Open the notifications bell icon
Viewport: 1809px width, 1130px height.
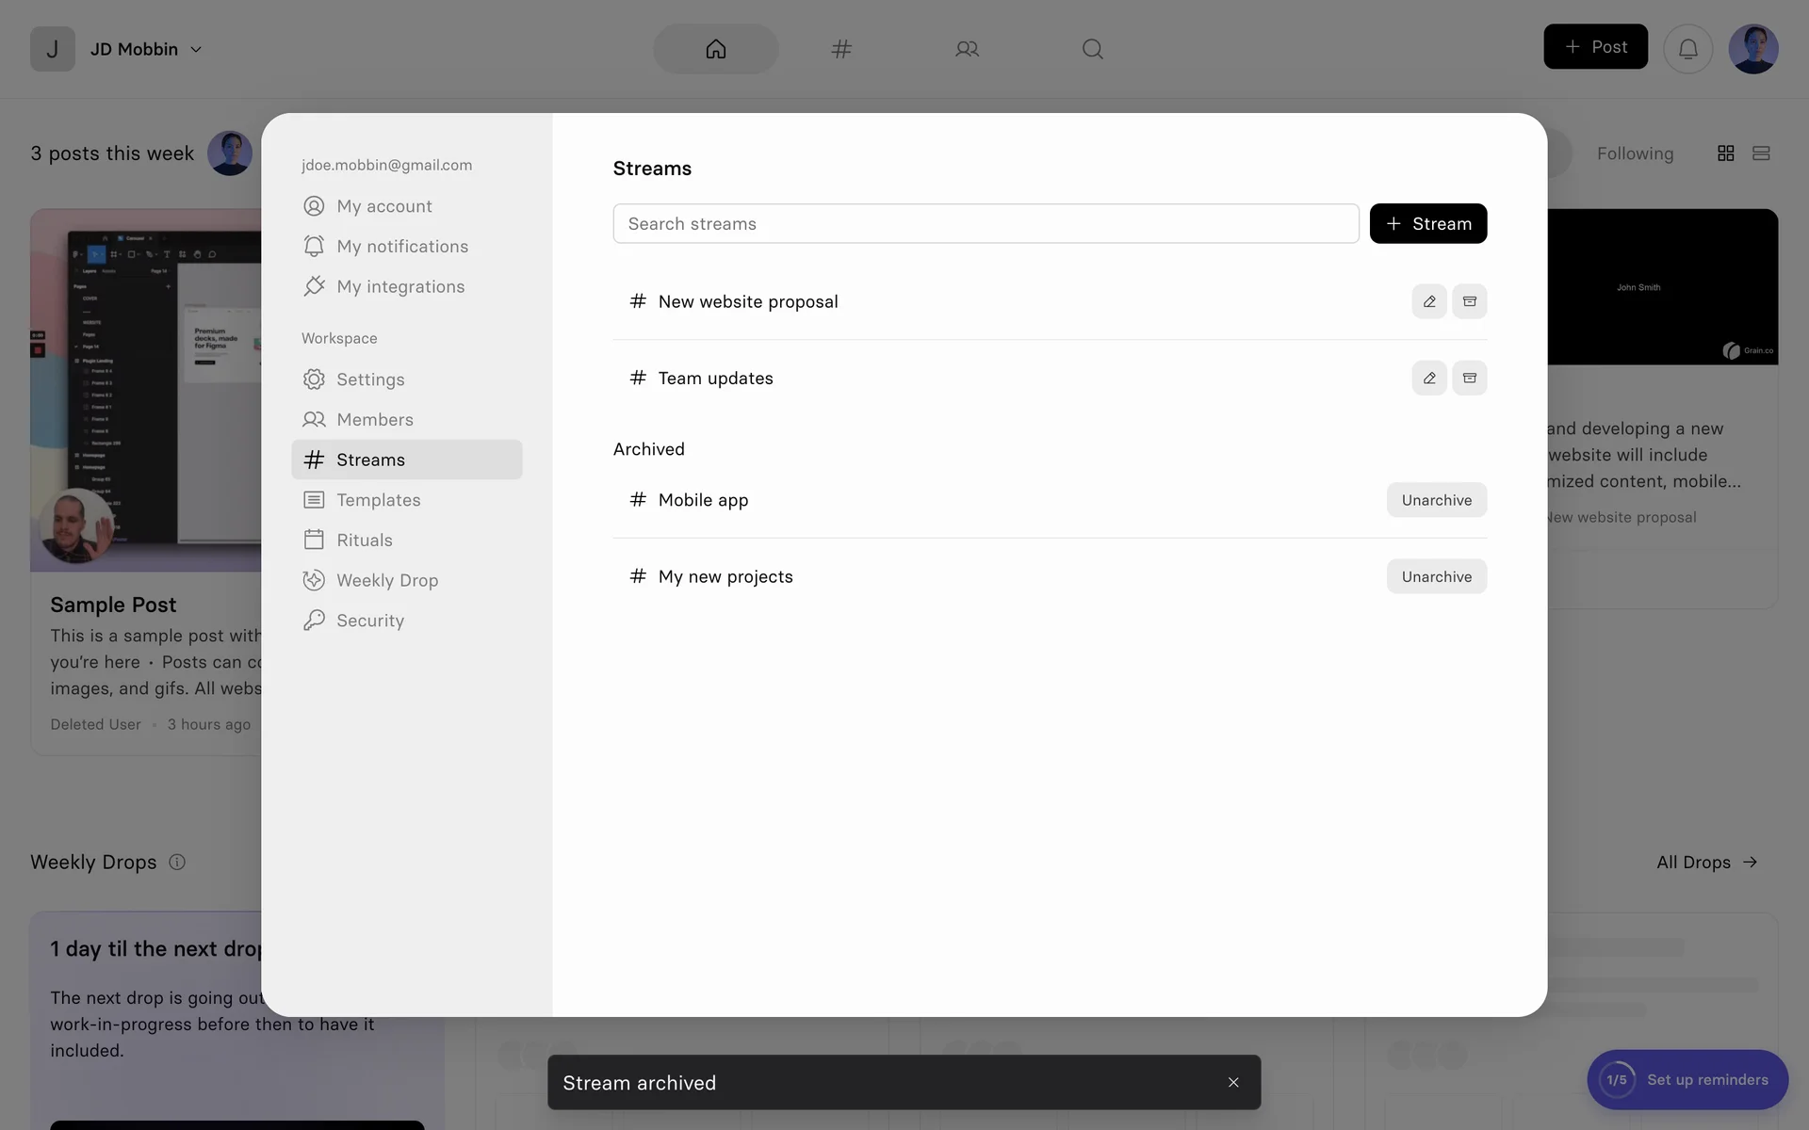(x=1687, y=48)
